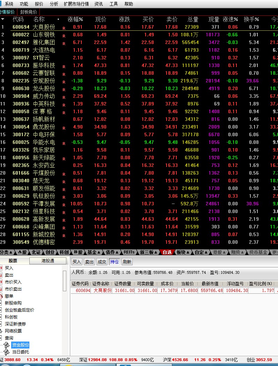Switch to the 股票 trading tab
Viewport: 278px width, 366px height.
tap(13, 261)
